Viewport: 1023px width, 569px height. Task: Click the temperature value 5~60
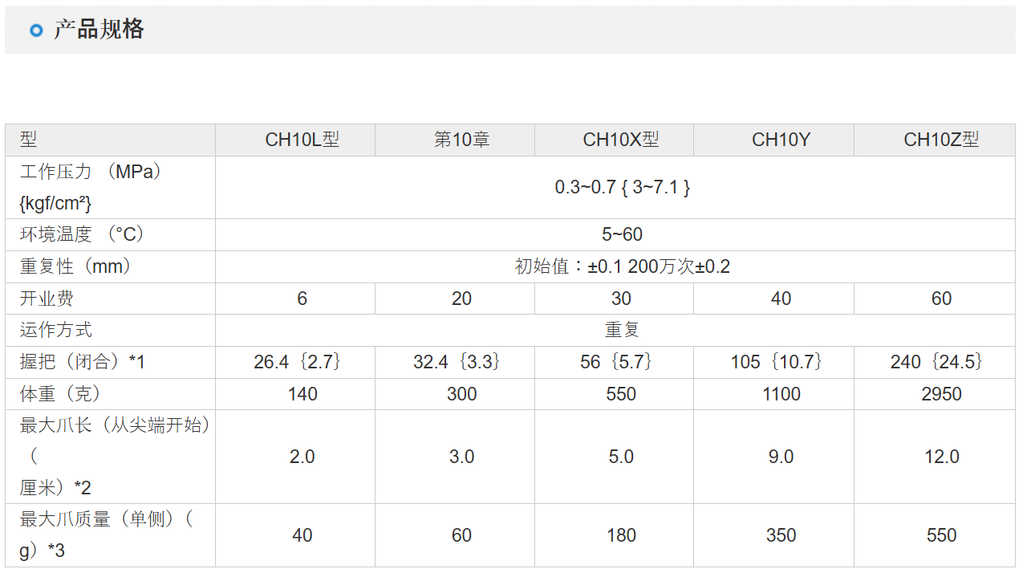pyautogui.click(x=622, y=234)
